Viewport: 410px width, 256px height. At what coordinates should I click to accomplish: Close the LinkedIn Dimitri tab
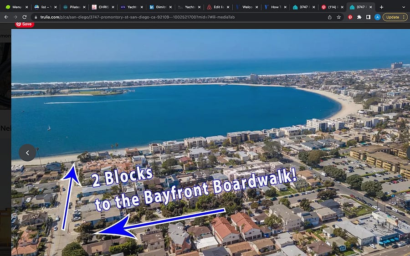(170, 7)
